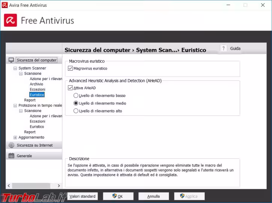Select Livello di rilevamento basso
Image resolution: width=272 pixels, height=203 pixels.
tap(76, 96)
